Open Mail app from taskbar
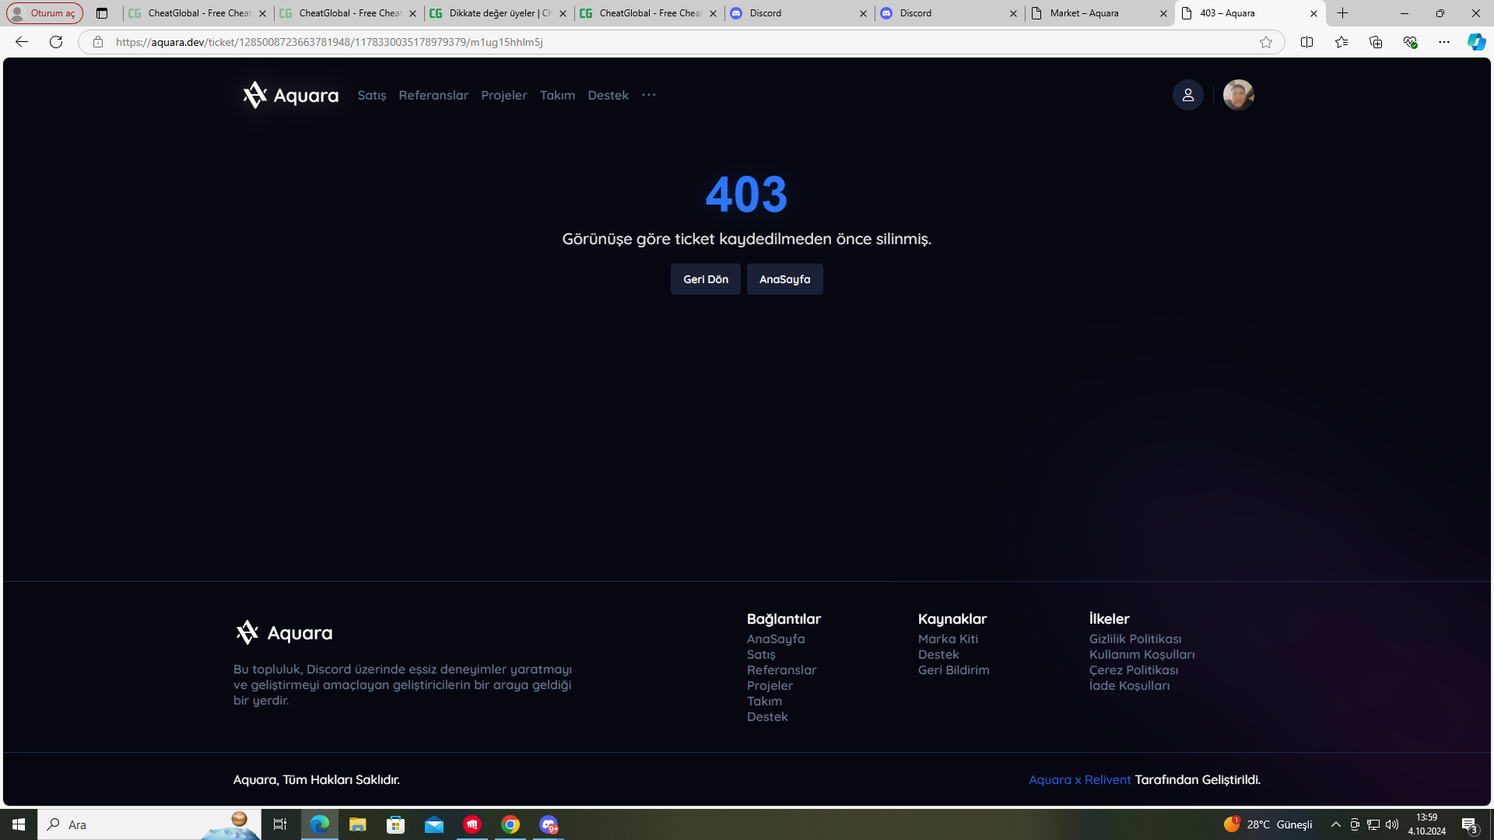This screenshot has width=1494, height=840. (x=433, y=824)
